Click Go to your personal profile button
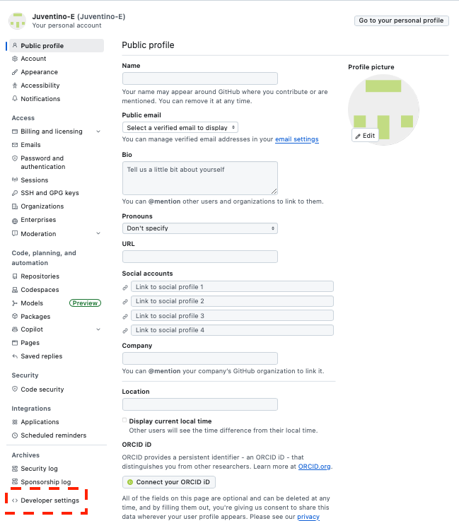 (401, 21)
